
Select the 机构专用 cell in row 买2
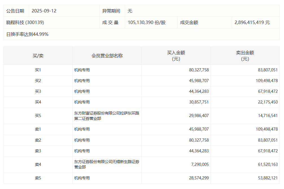pos(82,81)
